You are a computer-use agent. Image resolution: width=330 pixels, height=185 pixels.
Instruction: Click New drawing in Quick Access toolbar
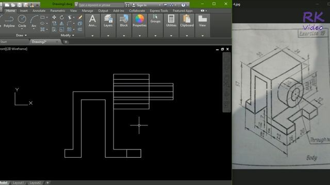(7, 5)
